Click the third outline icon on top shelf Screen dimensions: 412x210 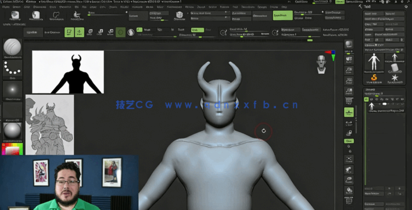(x=56, y=16)
